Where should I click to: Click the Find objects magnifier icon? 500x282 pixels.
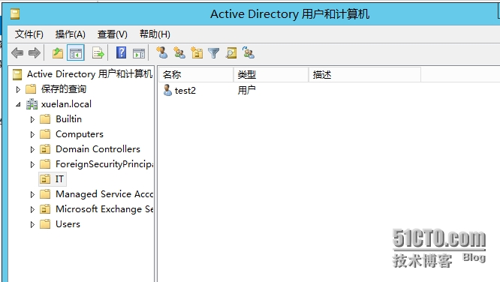(x=231, y=53)
